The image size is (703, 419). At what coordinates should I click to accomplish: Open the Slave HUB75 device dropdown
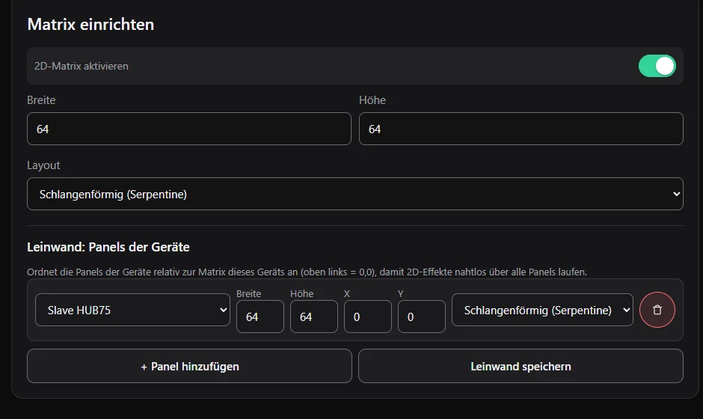[132, 310]
